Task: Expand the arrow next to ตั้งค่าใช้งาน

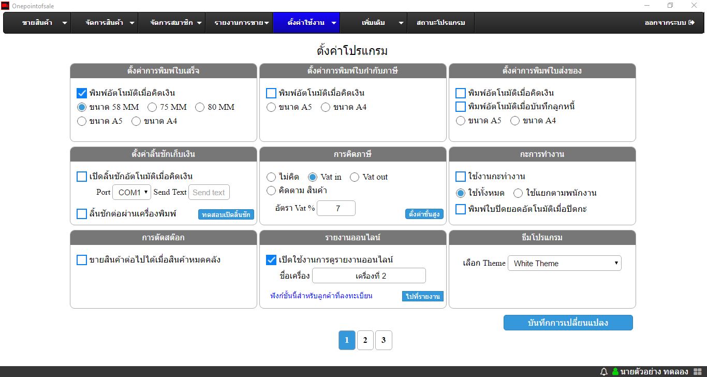Action: click(334, 23)
